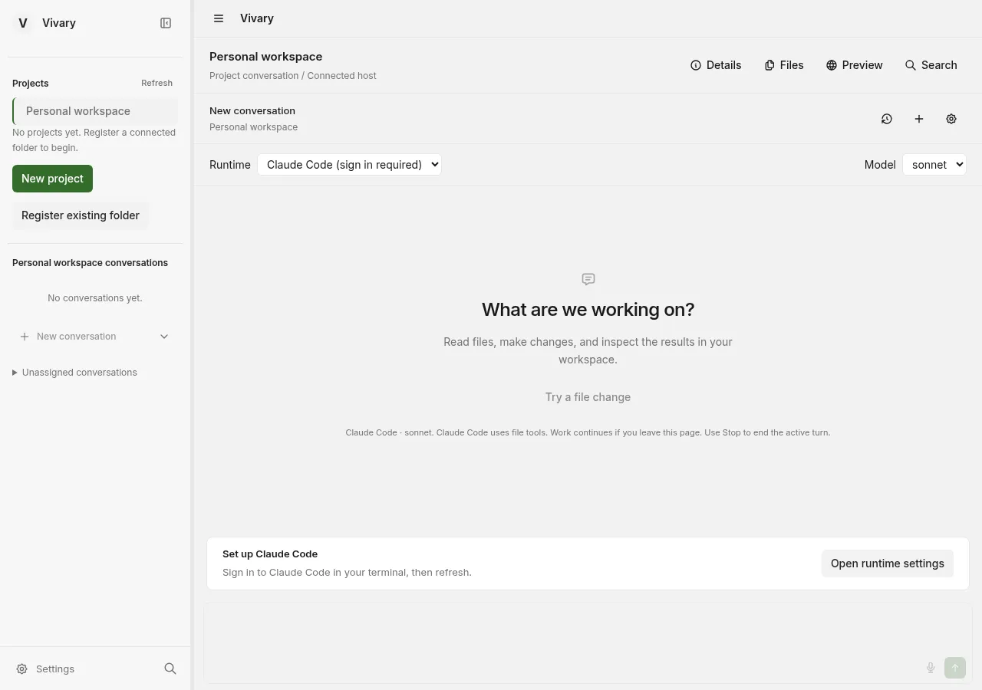The image size is (982, 690).
Task: Click New conversation in the sidebar
Action: pos(77,337)
